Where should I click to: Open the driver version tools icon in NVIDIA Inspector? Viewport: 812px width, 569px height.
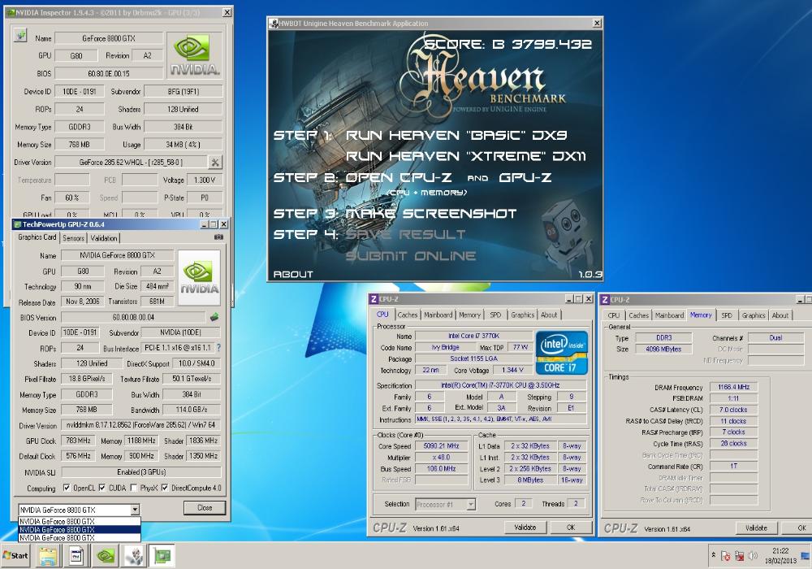pos(215,163)
